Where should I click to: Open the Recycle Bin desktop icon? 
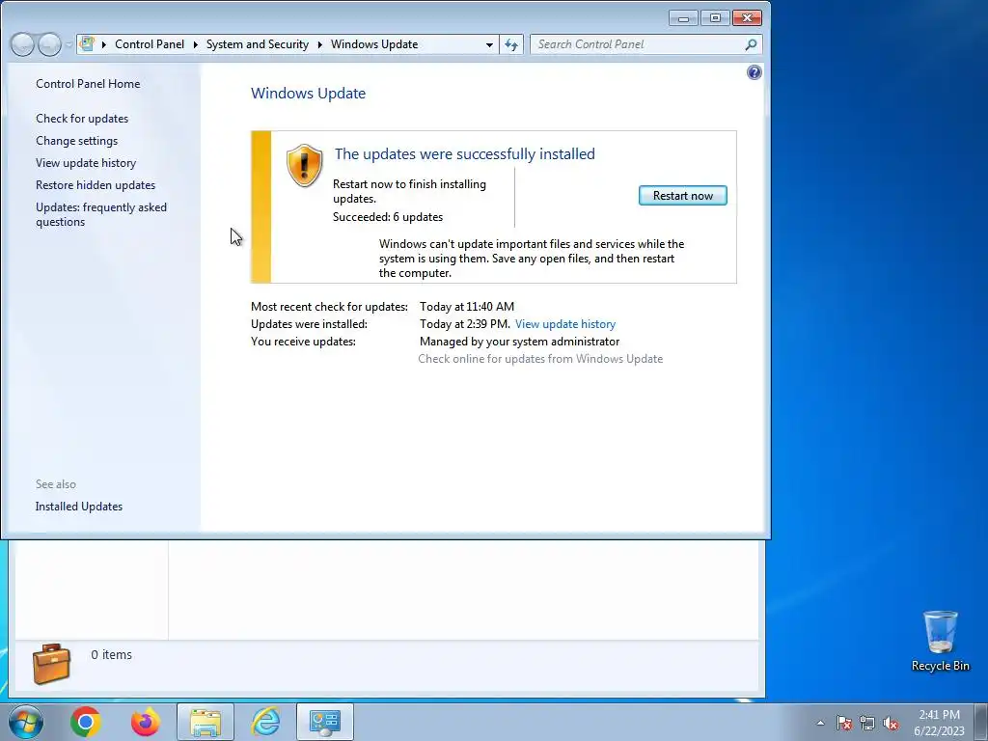coord(940,641)
